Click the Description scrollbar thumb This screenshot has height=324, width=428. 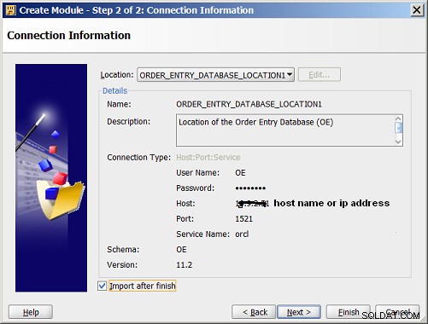point(398,128)
